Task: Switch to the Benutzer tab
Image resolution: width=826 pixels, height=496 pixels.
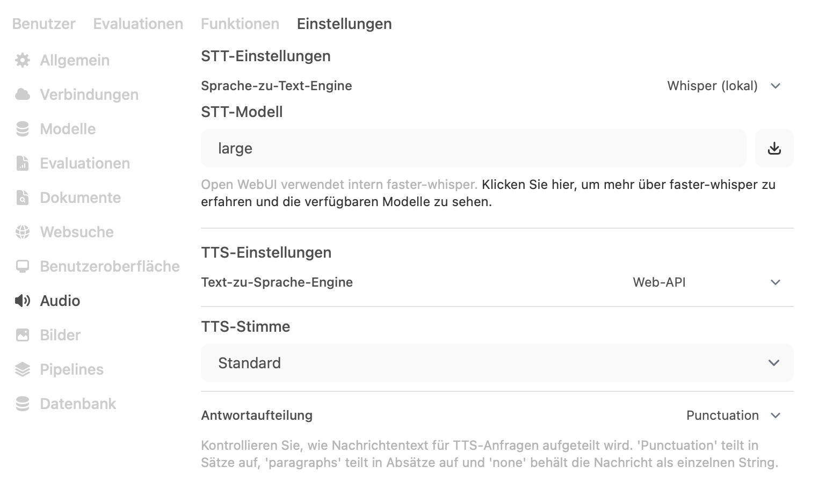Action: point(44,24)
